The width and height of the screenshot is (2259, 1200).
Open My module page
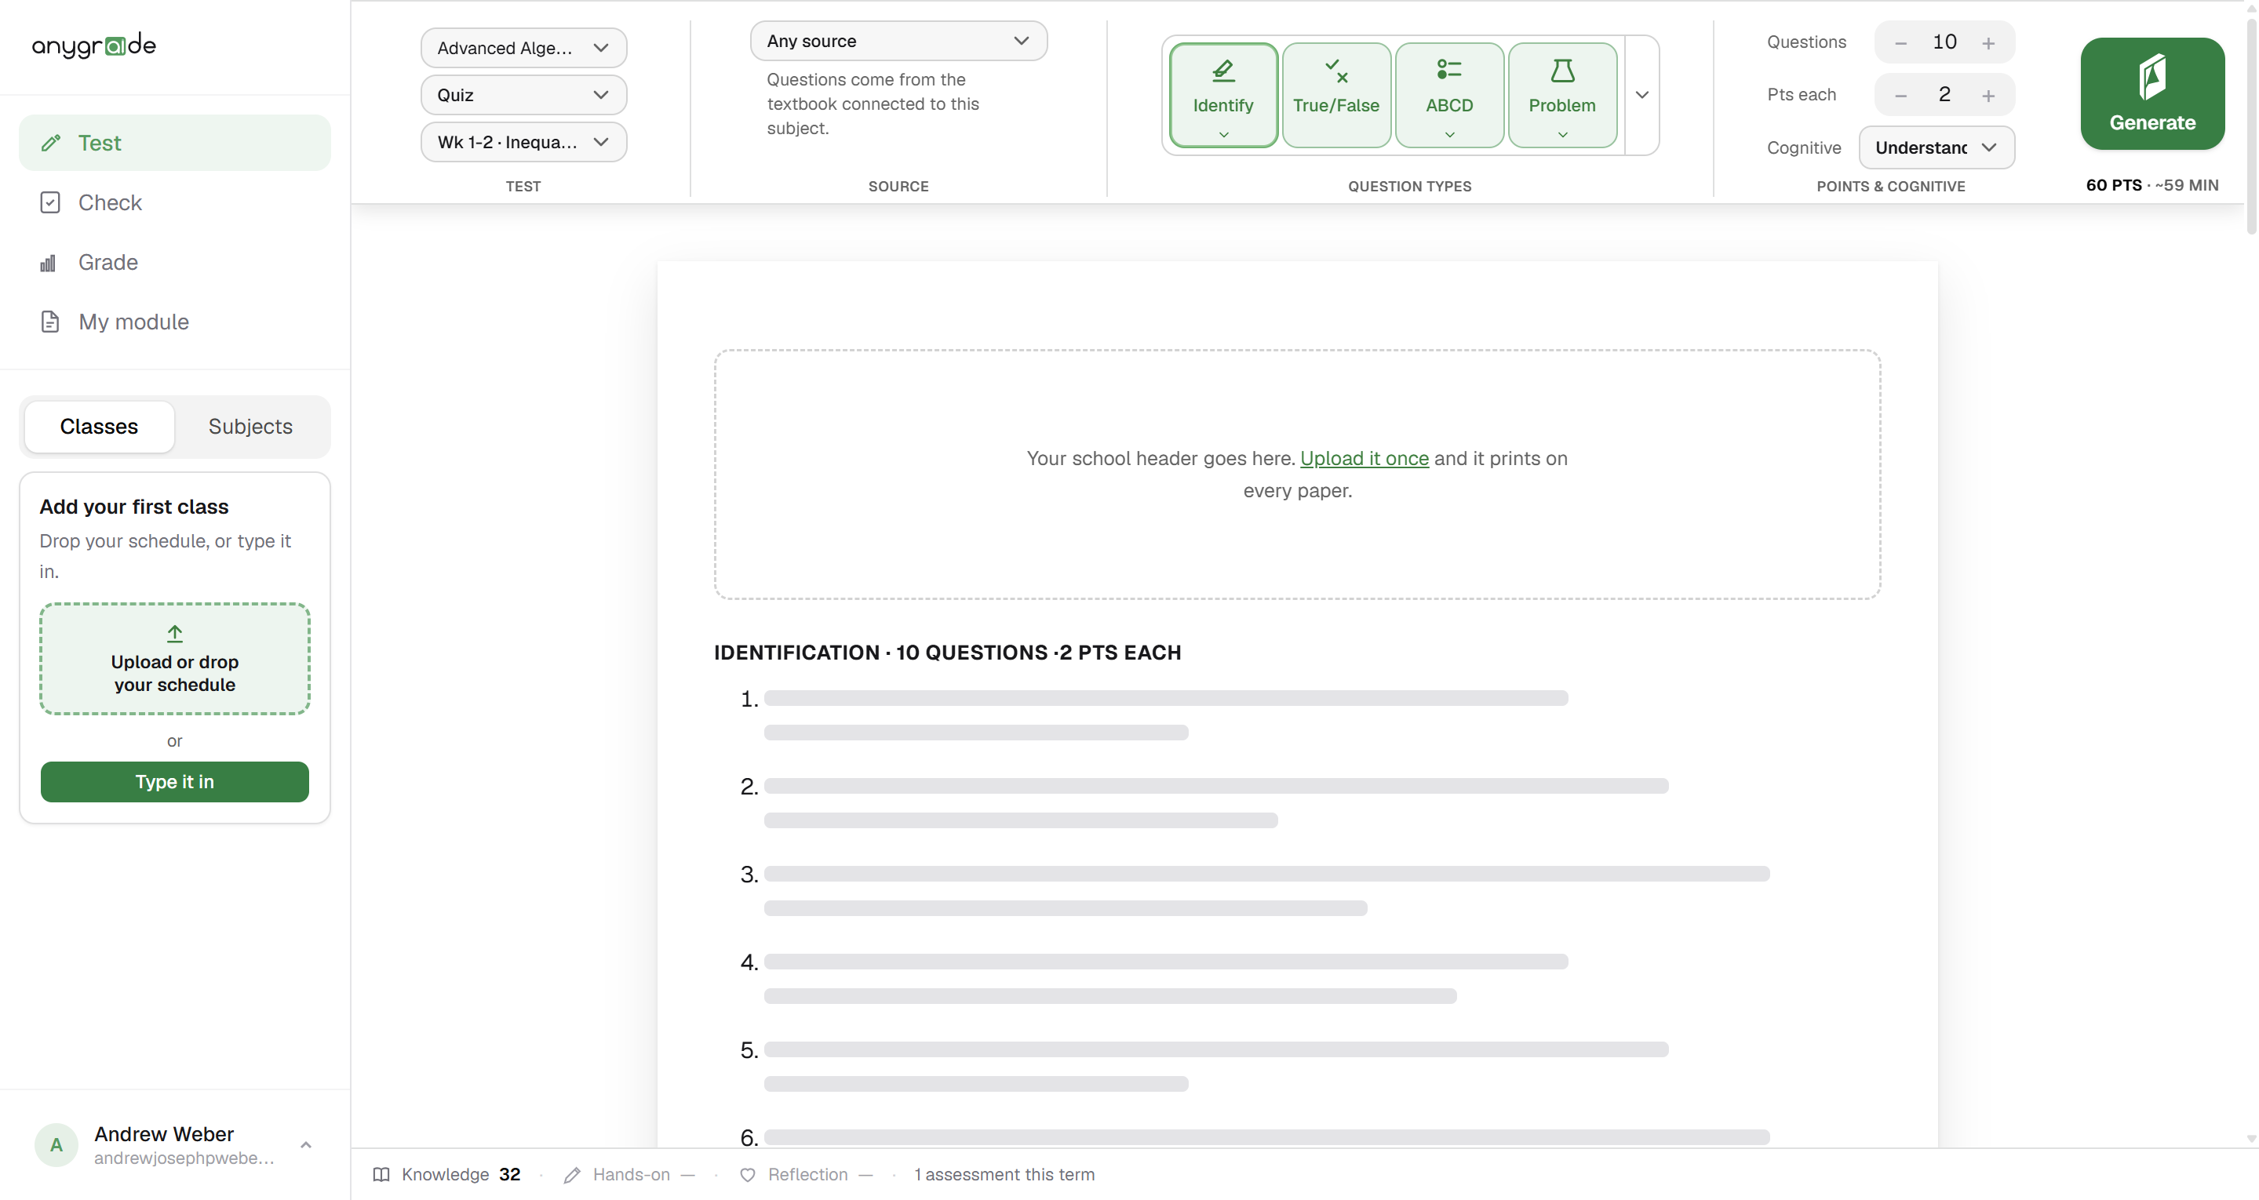tap(174, 322)
